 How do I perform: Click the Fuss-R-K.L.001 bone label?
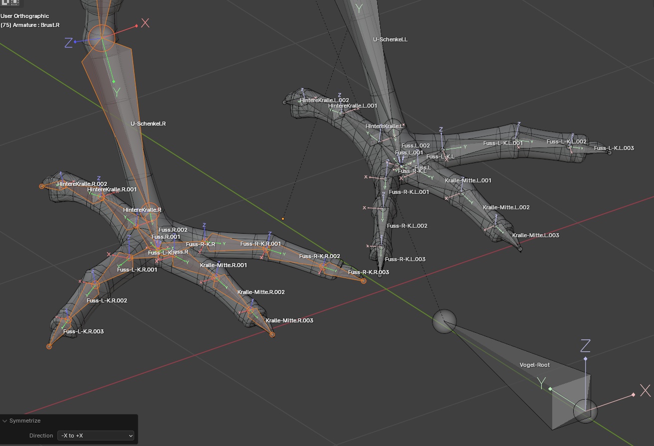coord(409,192)
